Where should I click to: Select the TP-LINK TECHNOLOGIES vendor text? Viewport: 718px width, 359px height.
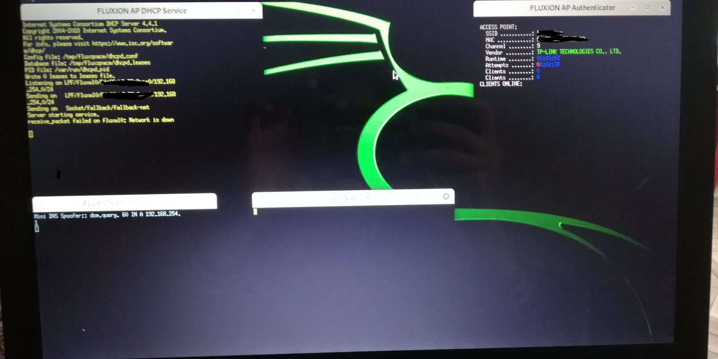coord(578,52)
